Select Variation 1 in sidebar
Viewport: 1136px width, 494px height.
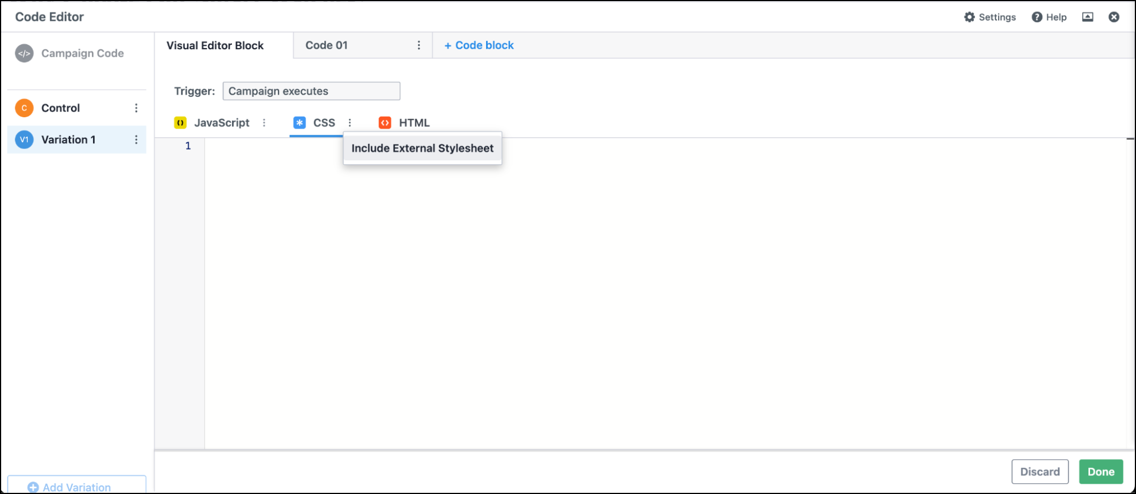pyautogui.click(x=68, y=139)
